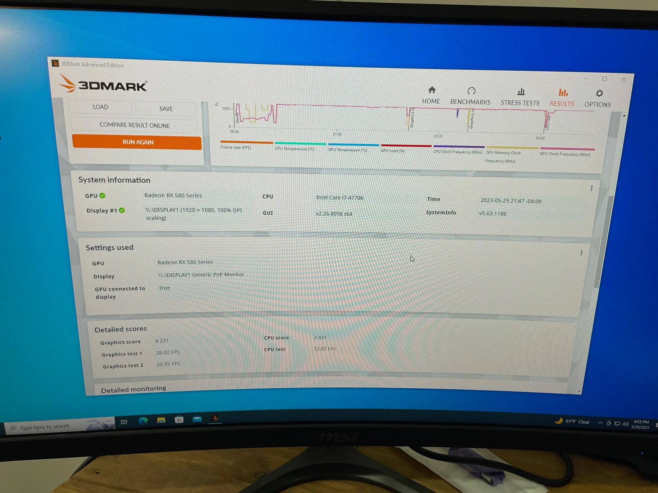Open Microsoft Store from the taskbar
This screenshot has width=658, height=493.
(179, 419)
